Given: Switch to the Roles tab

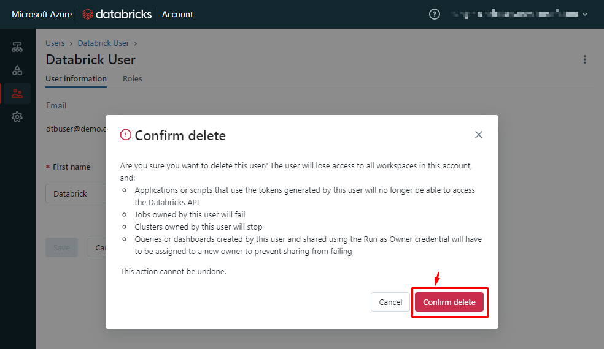Looking at the screenshot, I should pyautogui.click(x=132, y=79).
